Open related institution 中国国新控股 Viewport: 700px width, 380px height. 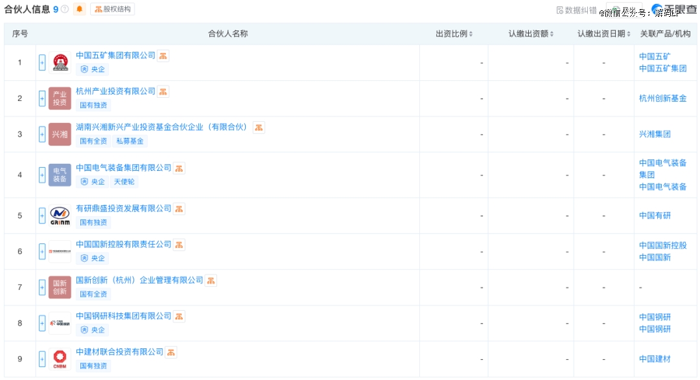[x=663, y=246]
